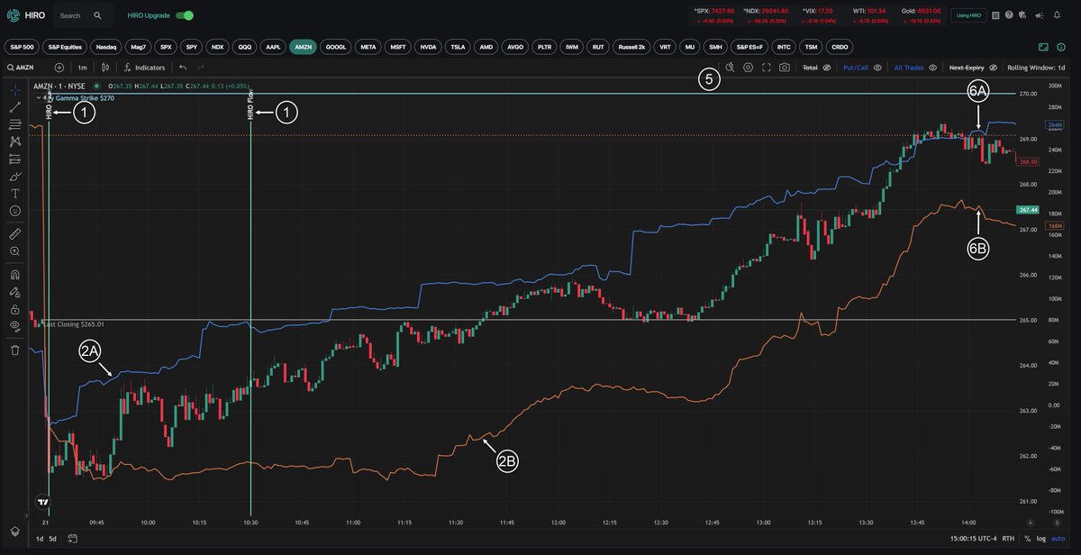
Task: Select the S&P 500 ticker tab
Action: click(x=21, y=46)
